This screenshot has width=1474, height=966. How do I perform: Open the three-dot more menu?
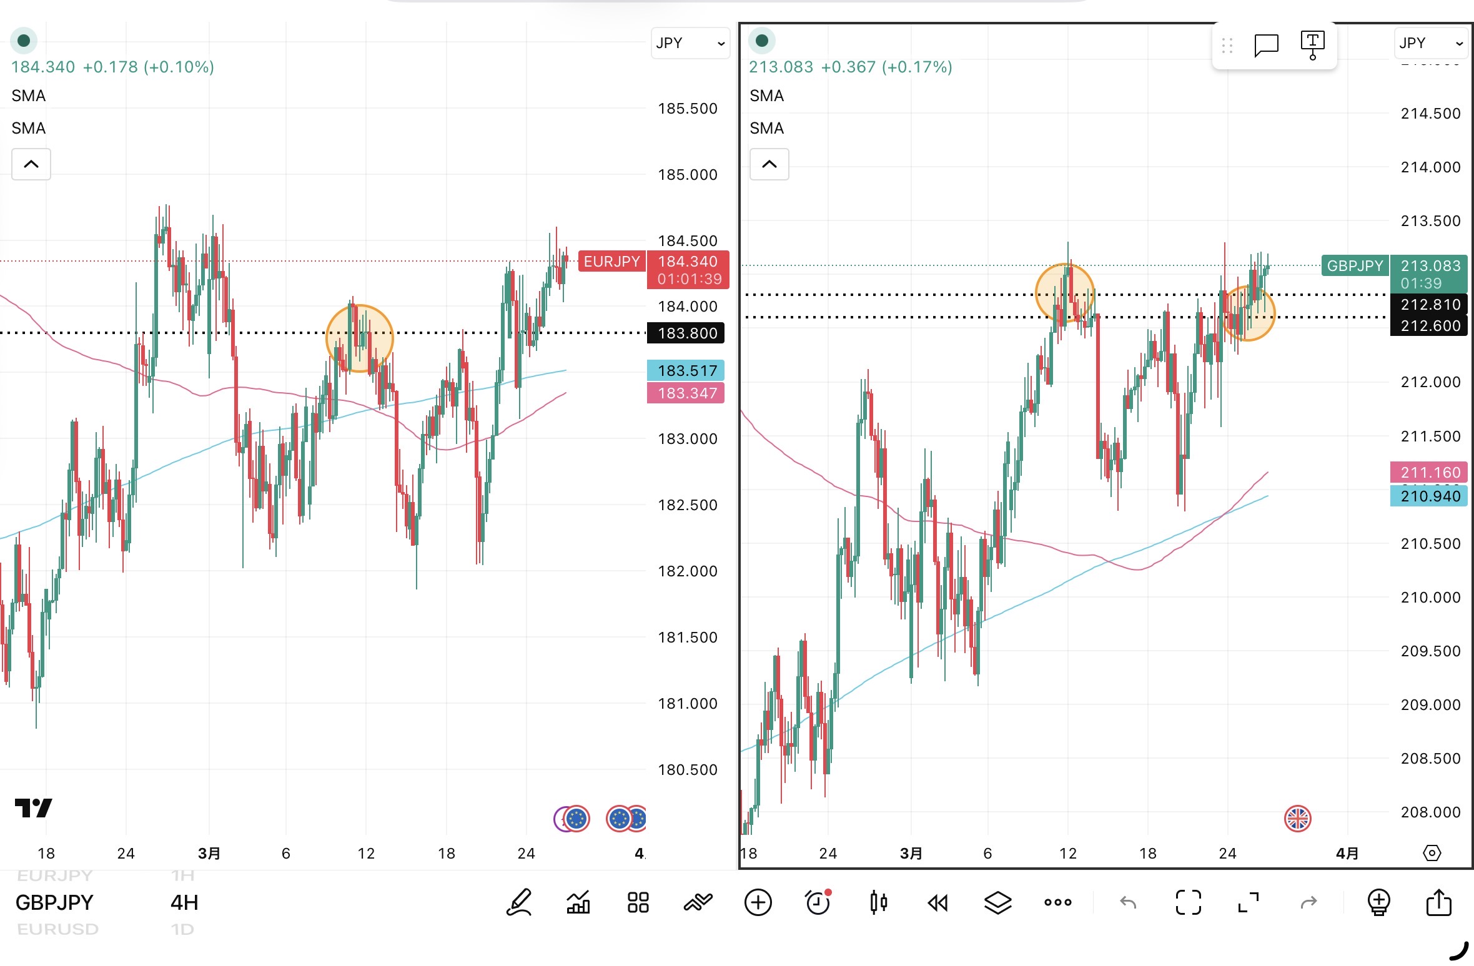1057,902
